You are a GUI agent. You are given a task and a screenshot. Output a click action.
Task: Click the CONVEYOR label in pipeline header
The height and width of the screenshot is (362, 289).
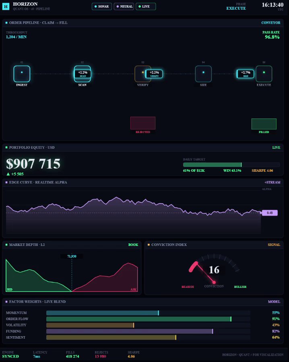270,23
